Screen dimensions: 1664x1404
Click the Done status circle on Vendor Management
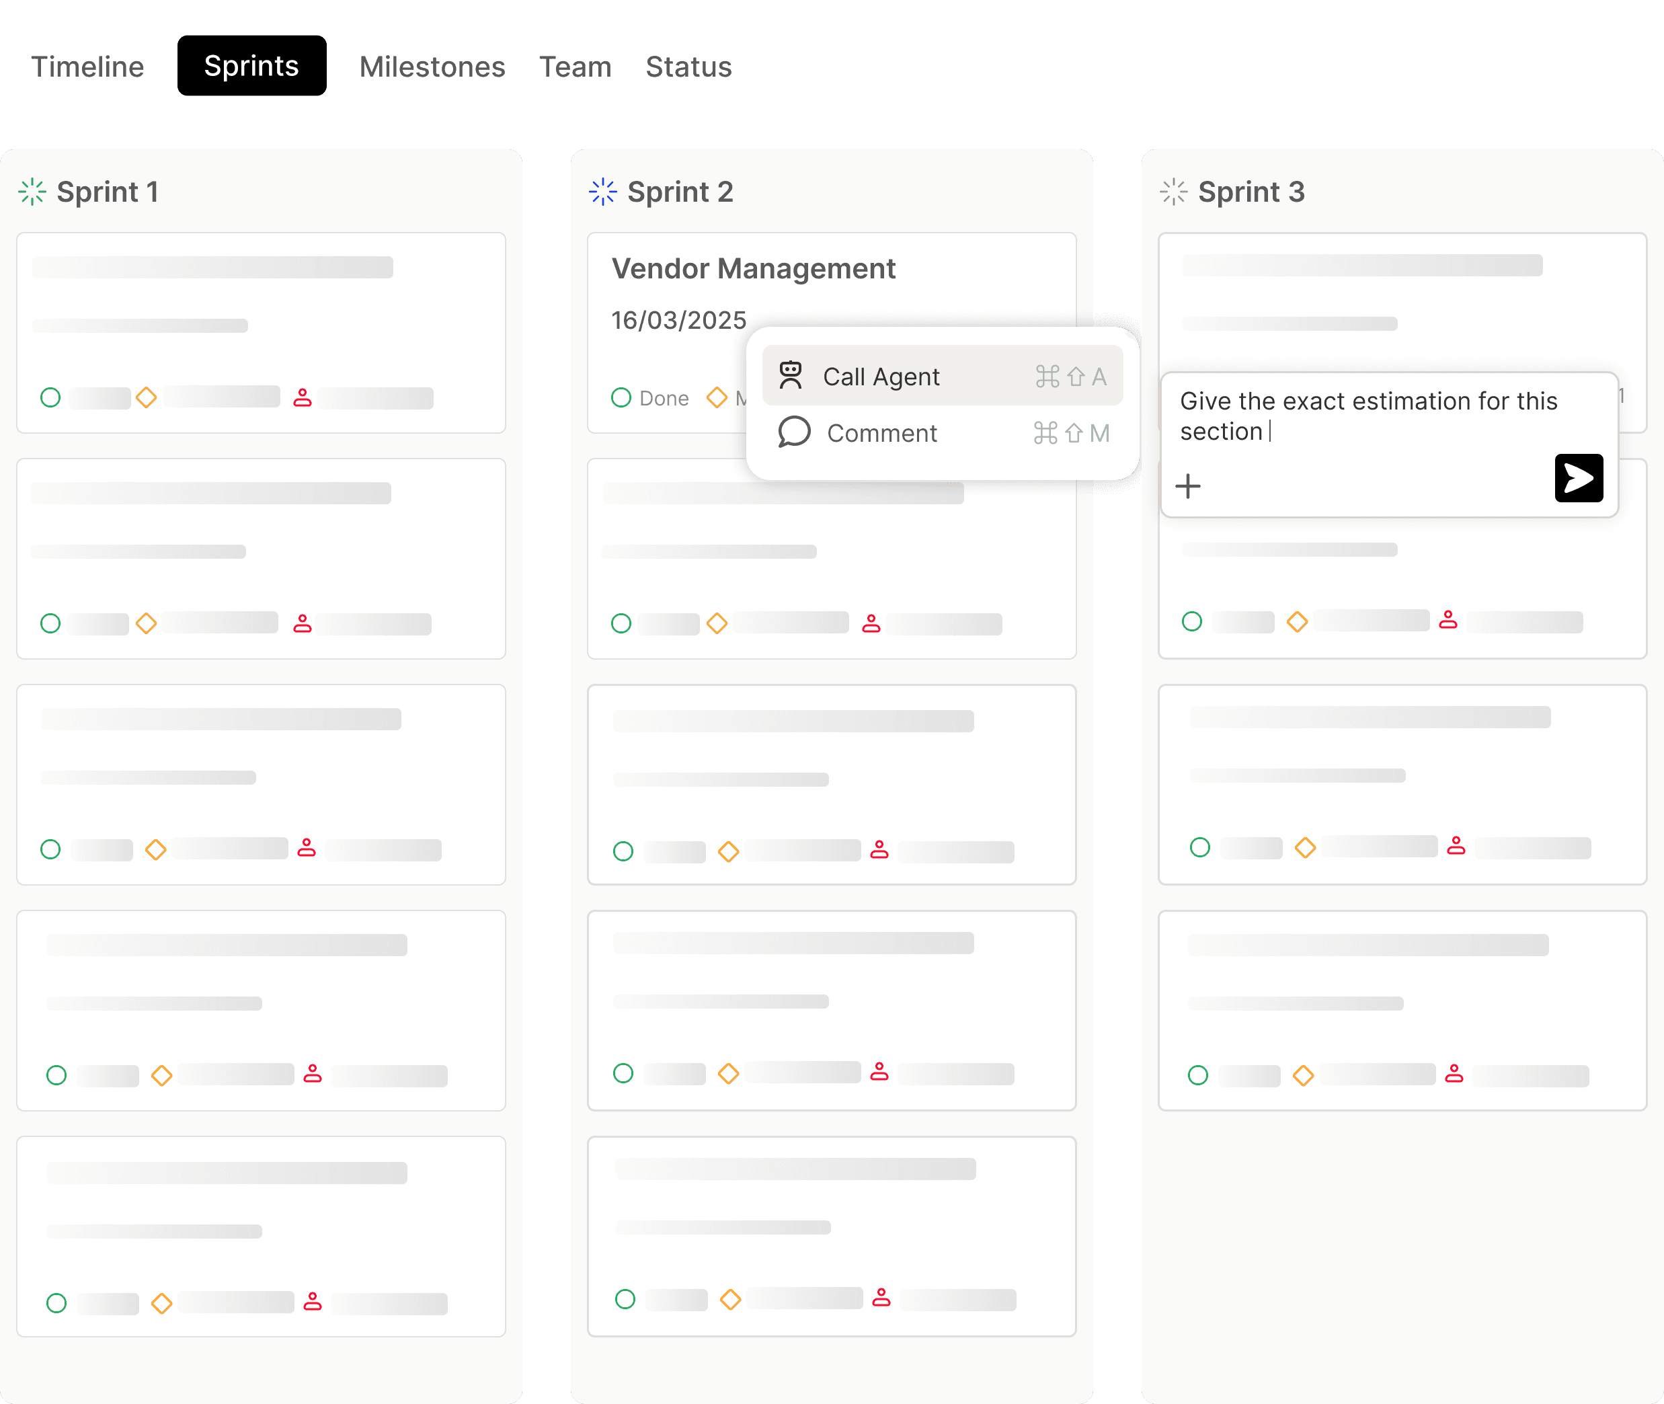(x=621, y=397)
